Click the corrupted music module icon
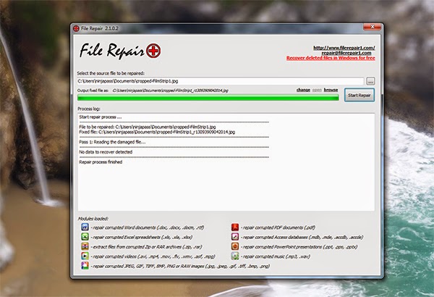This screenshot has width=434, height=297. tap(235, 256)
